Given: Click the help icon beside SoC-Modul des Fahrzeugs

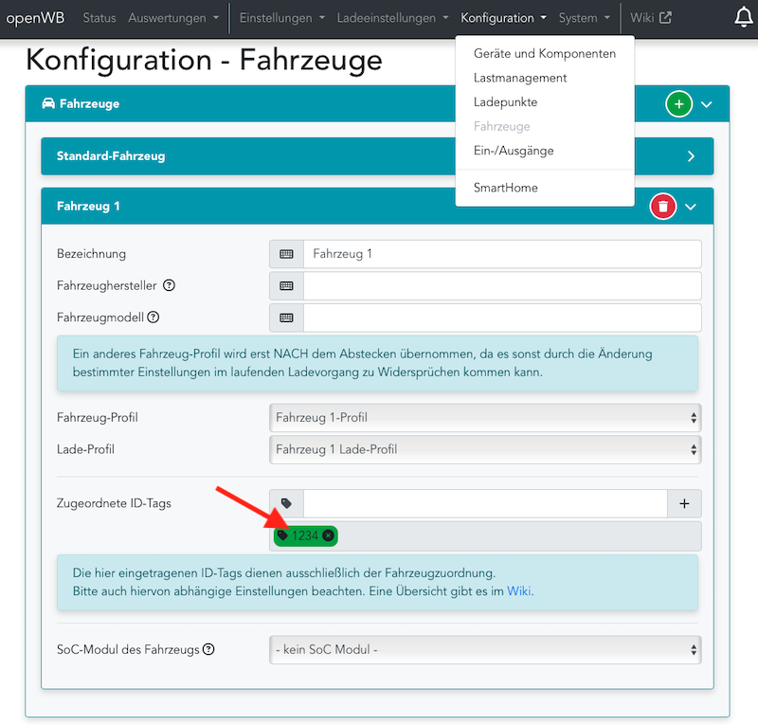Looking at the screenshot, I should tap(208, 649).
